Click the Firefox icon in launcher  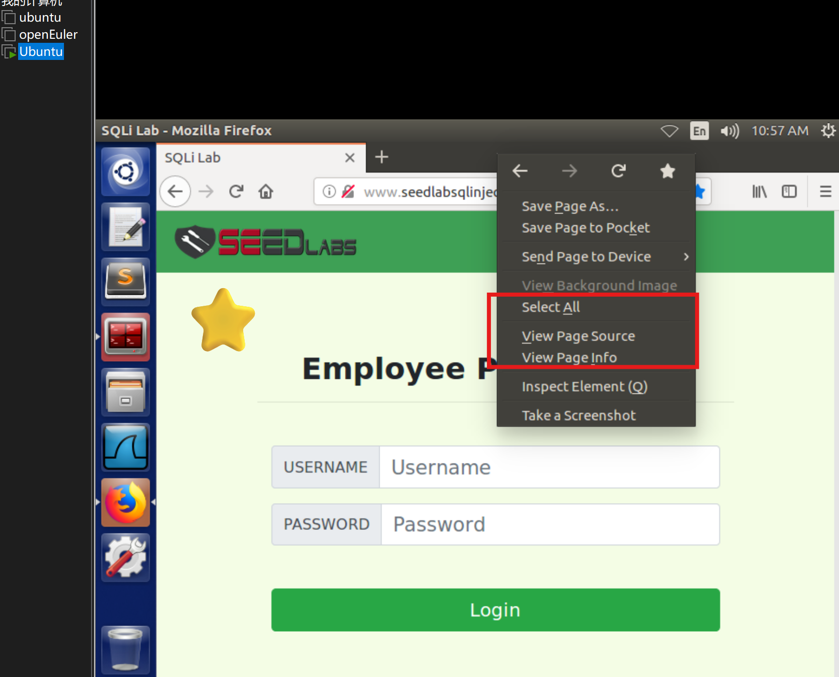125,502
